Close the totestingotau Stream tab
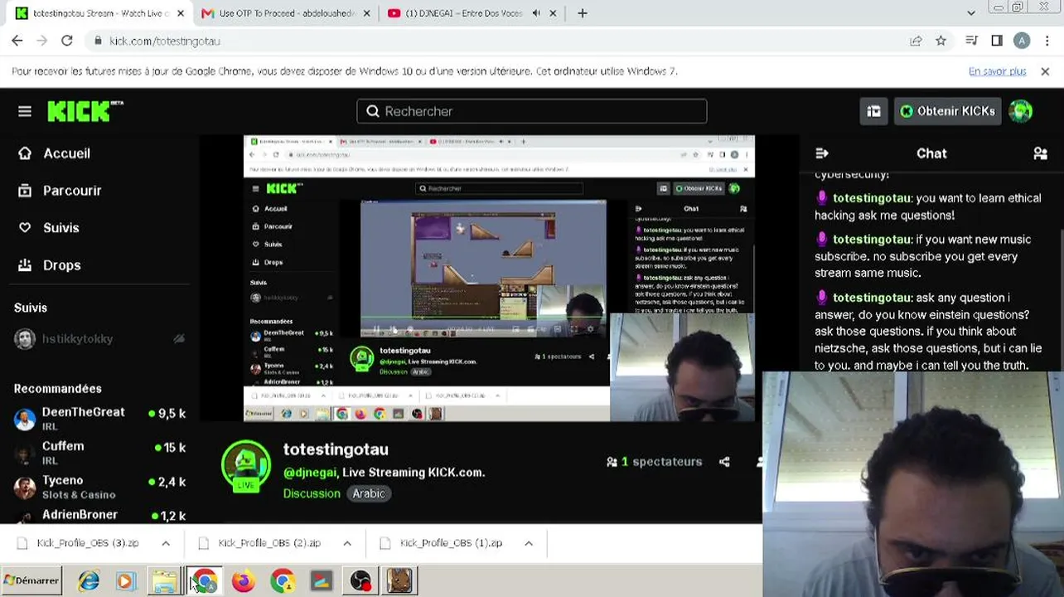This screenshot has width=1064, height=597. pyautogui.click(x=181, y=13)
